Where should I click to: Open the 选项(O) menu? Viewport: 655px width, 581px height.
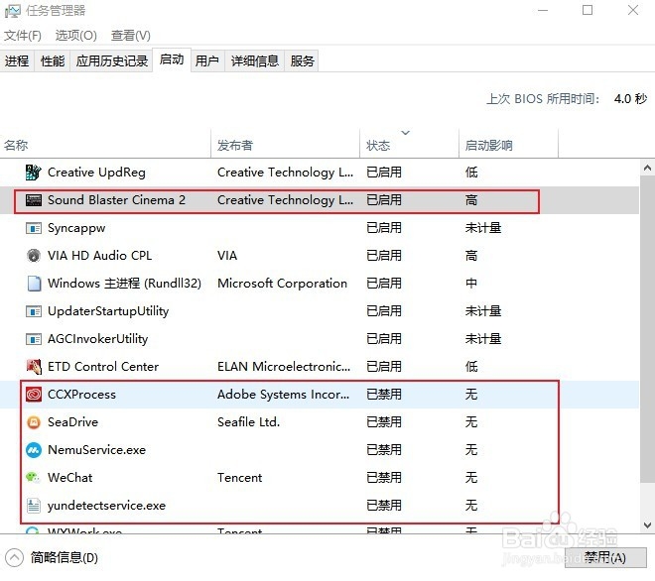[x=76, y=36]
